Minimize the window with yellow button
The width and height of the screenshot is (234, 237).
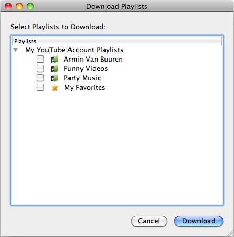[19, 6]
